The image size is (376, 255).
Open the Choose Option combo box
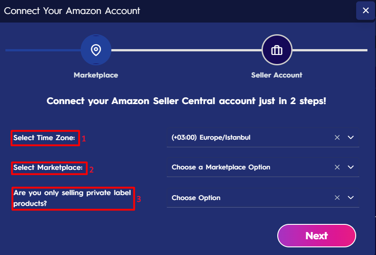pyautogui.click(x=263, y=198)
